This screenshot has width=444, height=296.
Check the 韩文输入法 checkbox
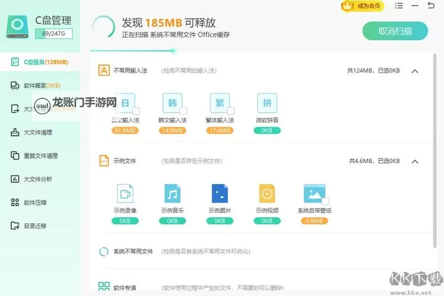point(184,111)
